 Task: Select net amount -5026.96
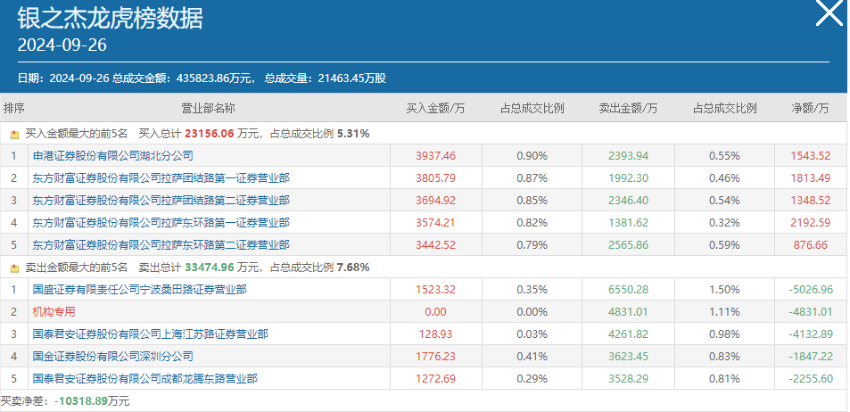[811, 290]
